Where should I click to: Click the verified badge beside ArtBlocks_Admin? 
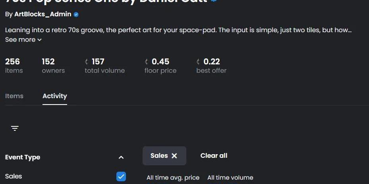[x=76, y=15]
